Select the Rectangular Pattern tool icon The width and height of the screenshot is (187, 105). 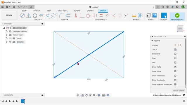(x=48, y=15)
